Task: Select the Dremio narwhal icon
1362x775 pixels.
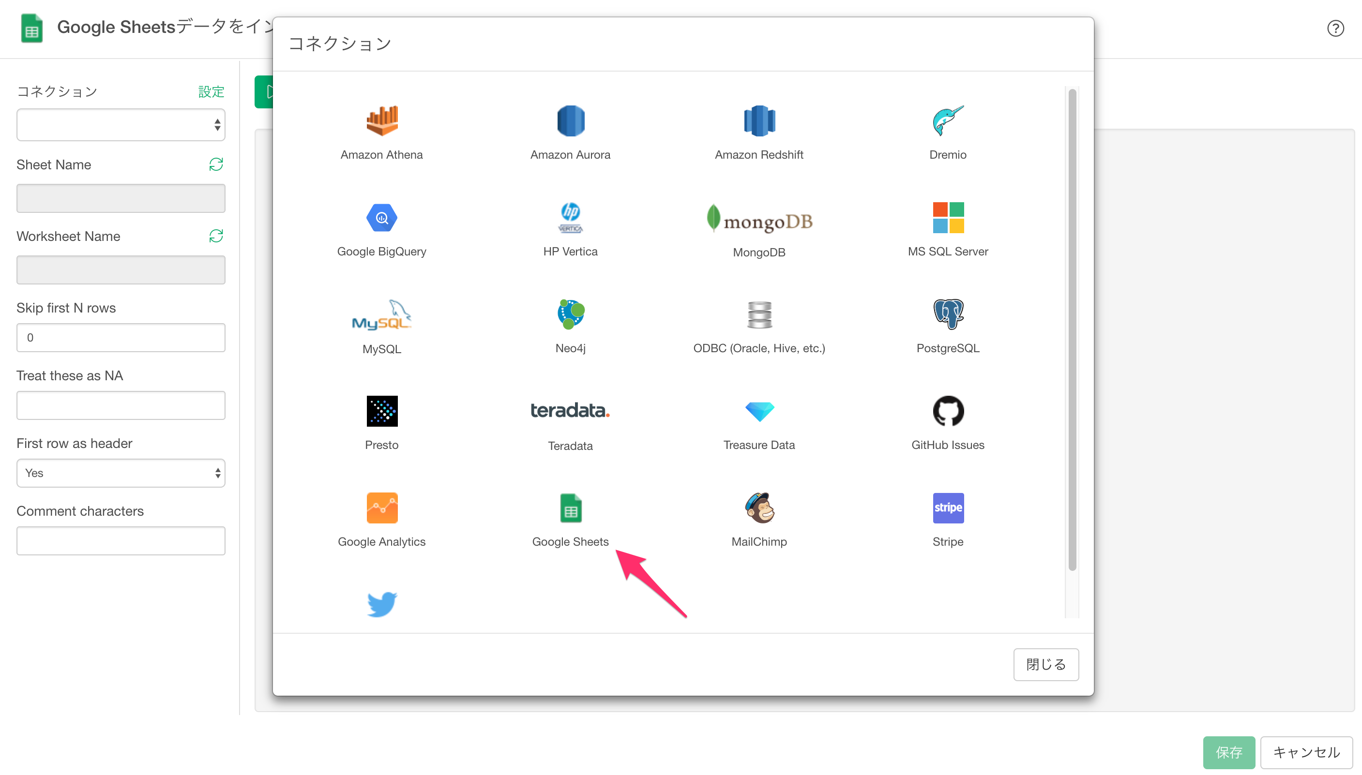Action: (x=948, y=121)
